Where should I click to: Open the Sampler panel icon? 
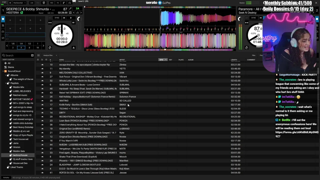point(63,3)
